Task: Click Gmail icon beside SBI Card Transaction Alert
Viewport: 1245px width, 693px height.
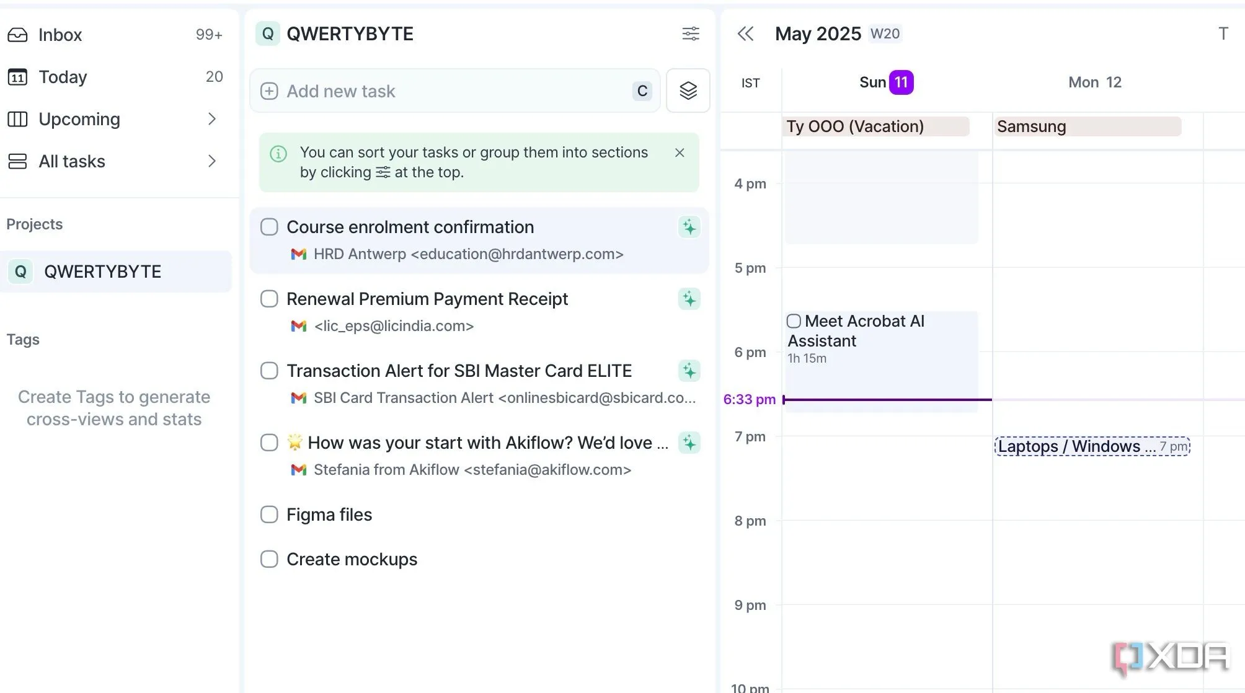Action: click(x=299, y=398)
